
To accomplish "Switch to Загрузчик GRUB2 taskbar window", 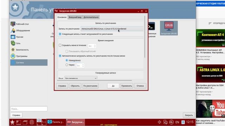I will [76, 122].
